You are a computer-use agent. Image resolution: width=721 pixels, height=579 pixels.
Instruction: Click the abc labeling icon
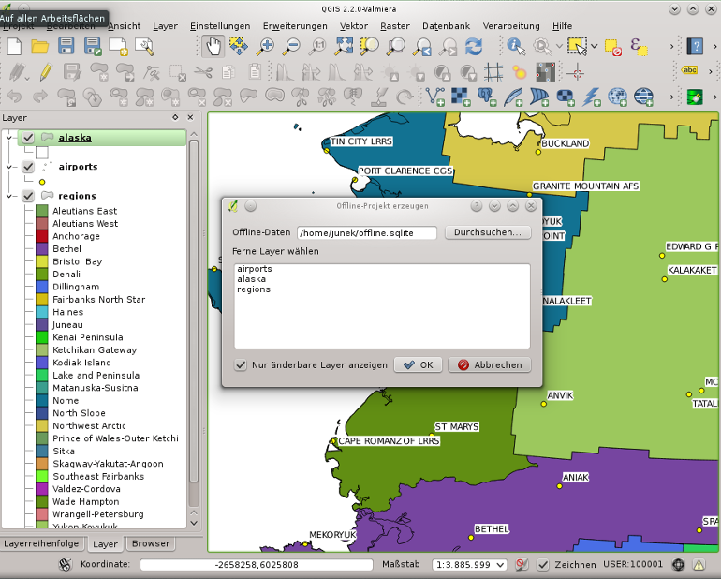pyautogui.click(x=689, y=70)
